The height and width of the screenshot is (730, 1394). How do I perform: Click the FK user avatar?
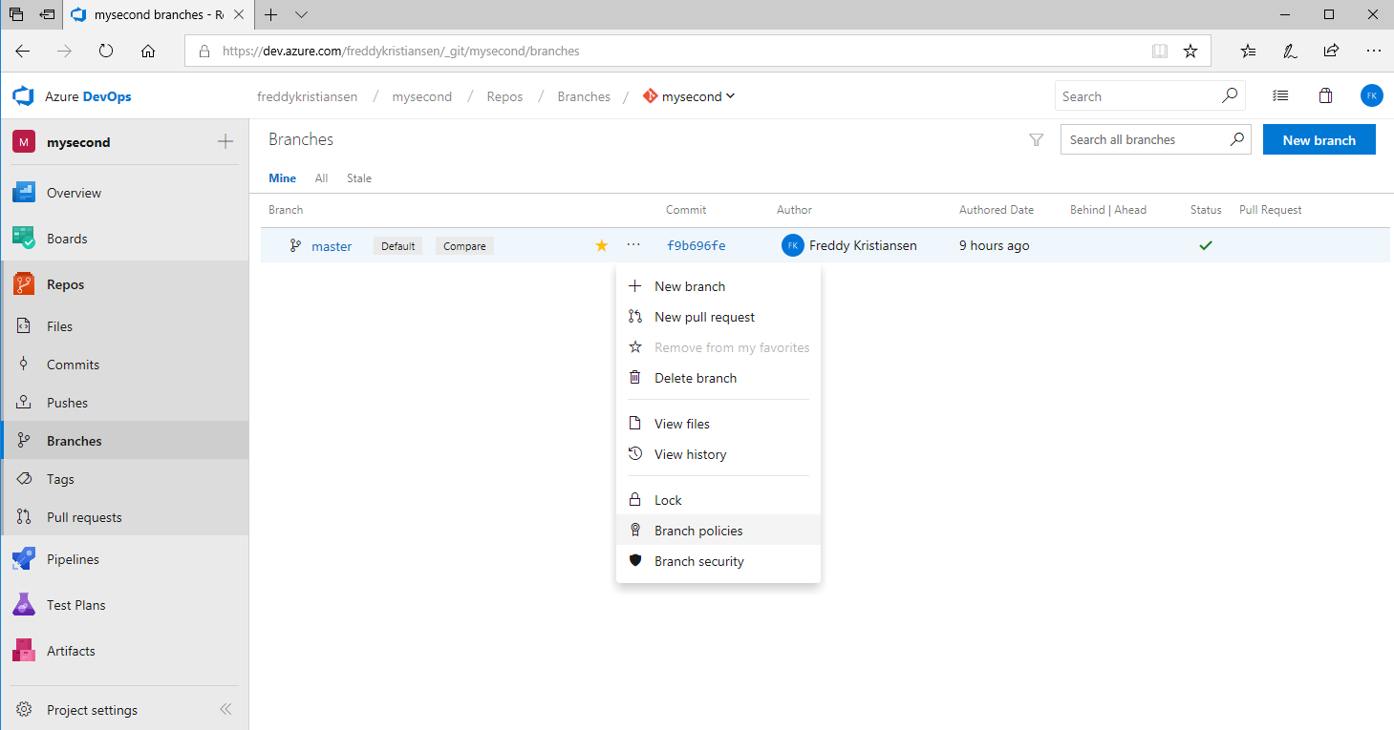tap(1371, 96)
